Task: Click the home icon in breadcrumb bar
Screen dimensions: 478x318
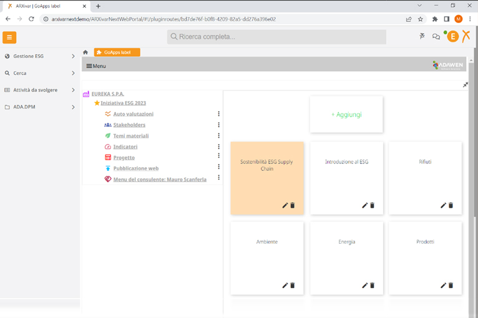Action: (85, 52)
